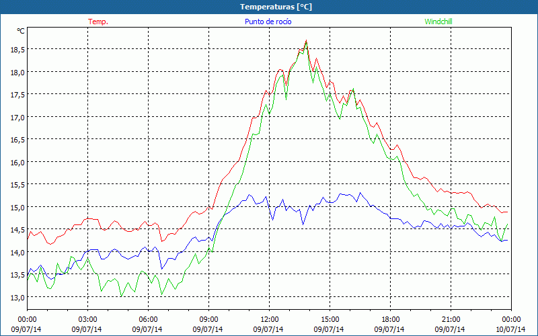Click the 15,5 y-axis value
This screenshot has width=538, height=336.
pos(17,185)
